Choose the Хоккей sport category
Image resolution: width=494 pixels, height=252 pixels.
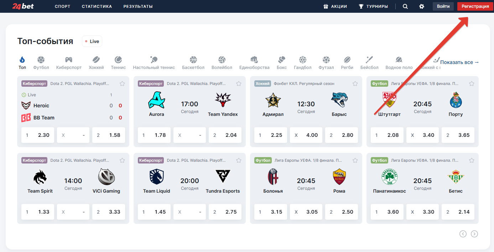(x=96, y=63)
